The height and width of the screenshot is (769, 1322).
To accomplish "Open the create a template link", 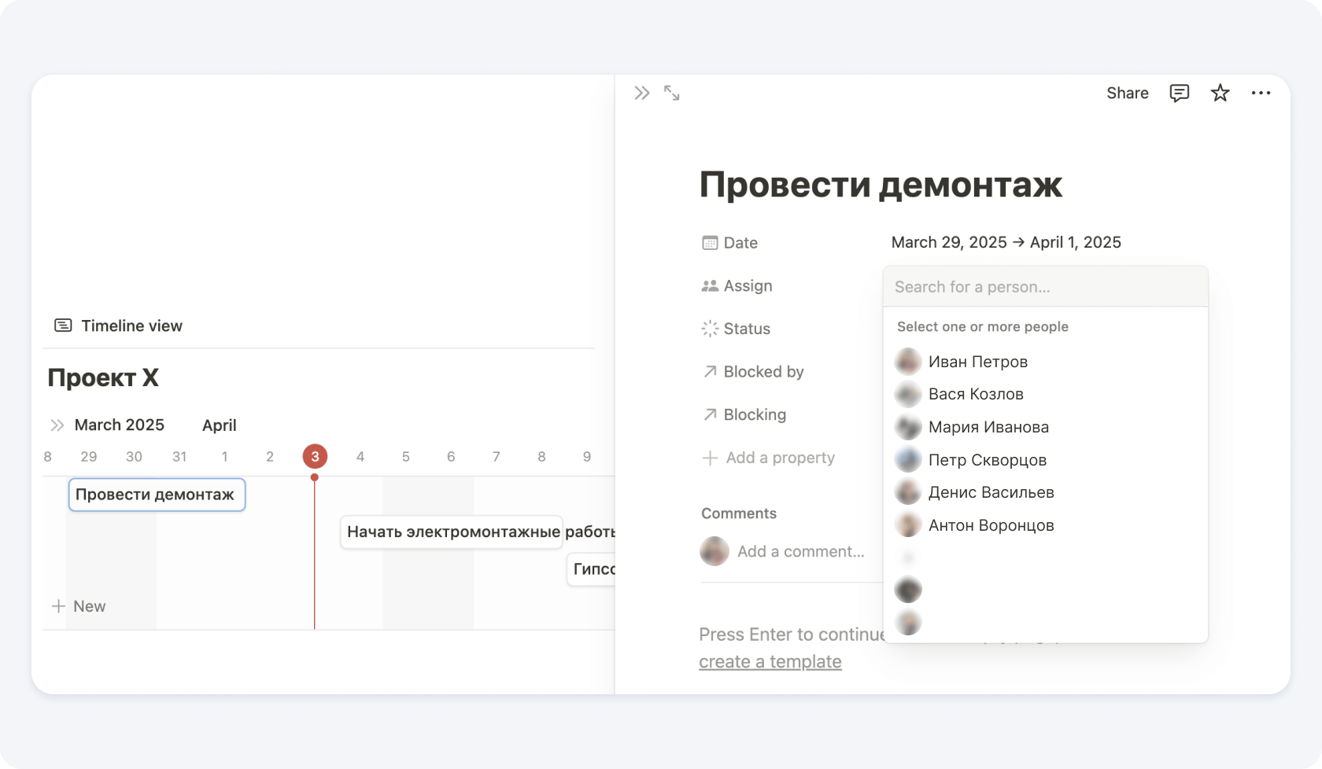I will coord(770,662).
